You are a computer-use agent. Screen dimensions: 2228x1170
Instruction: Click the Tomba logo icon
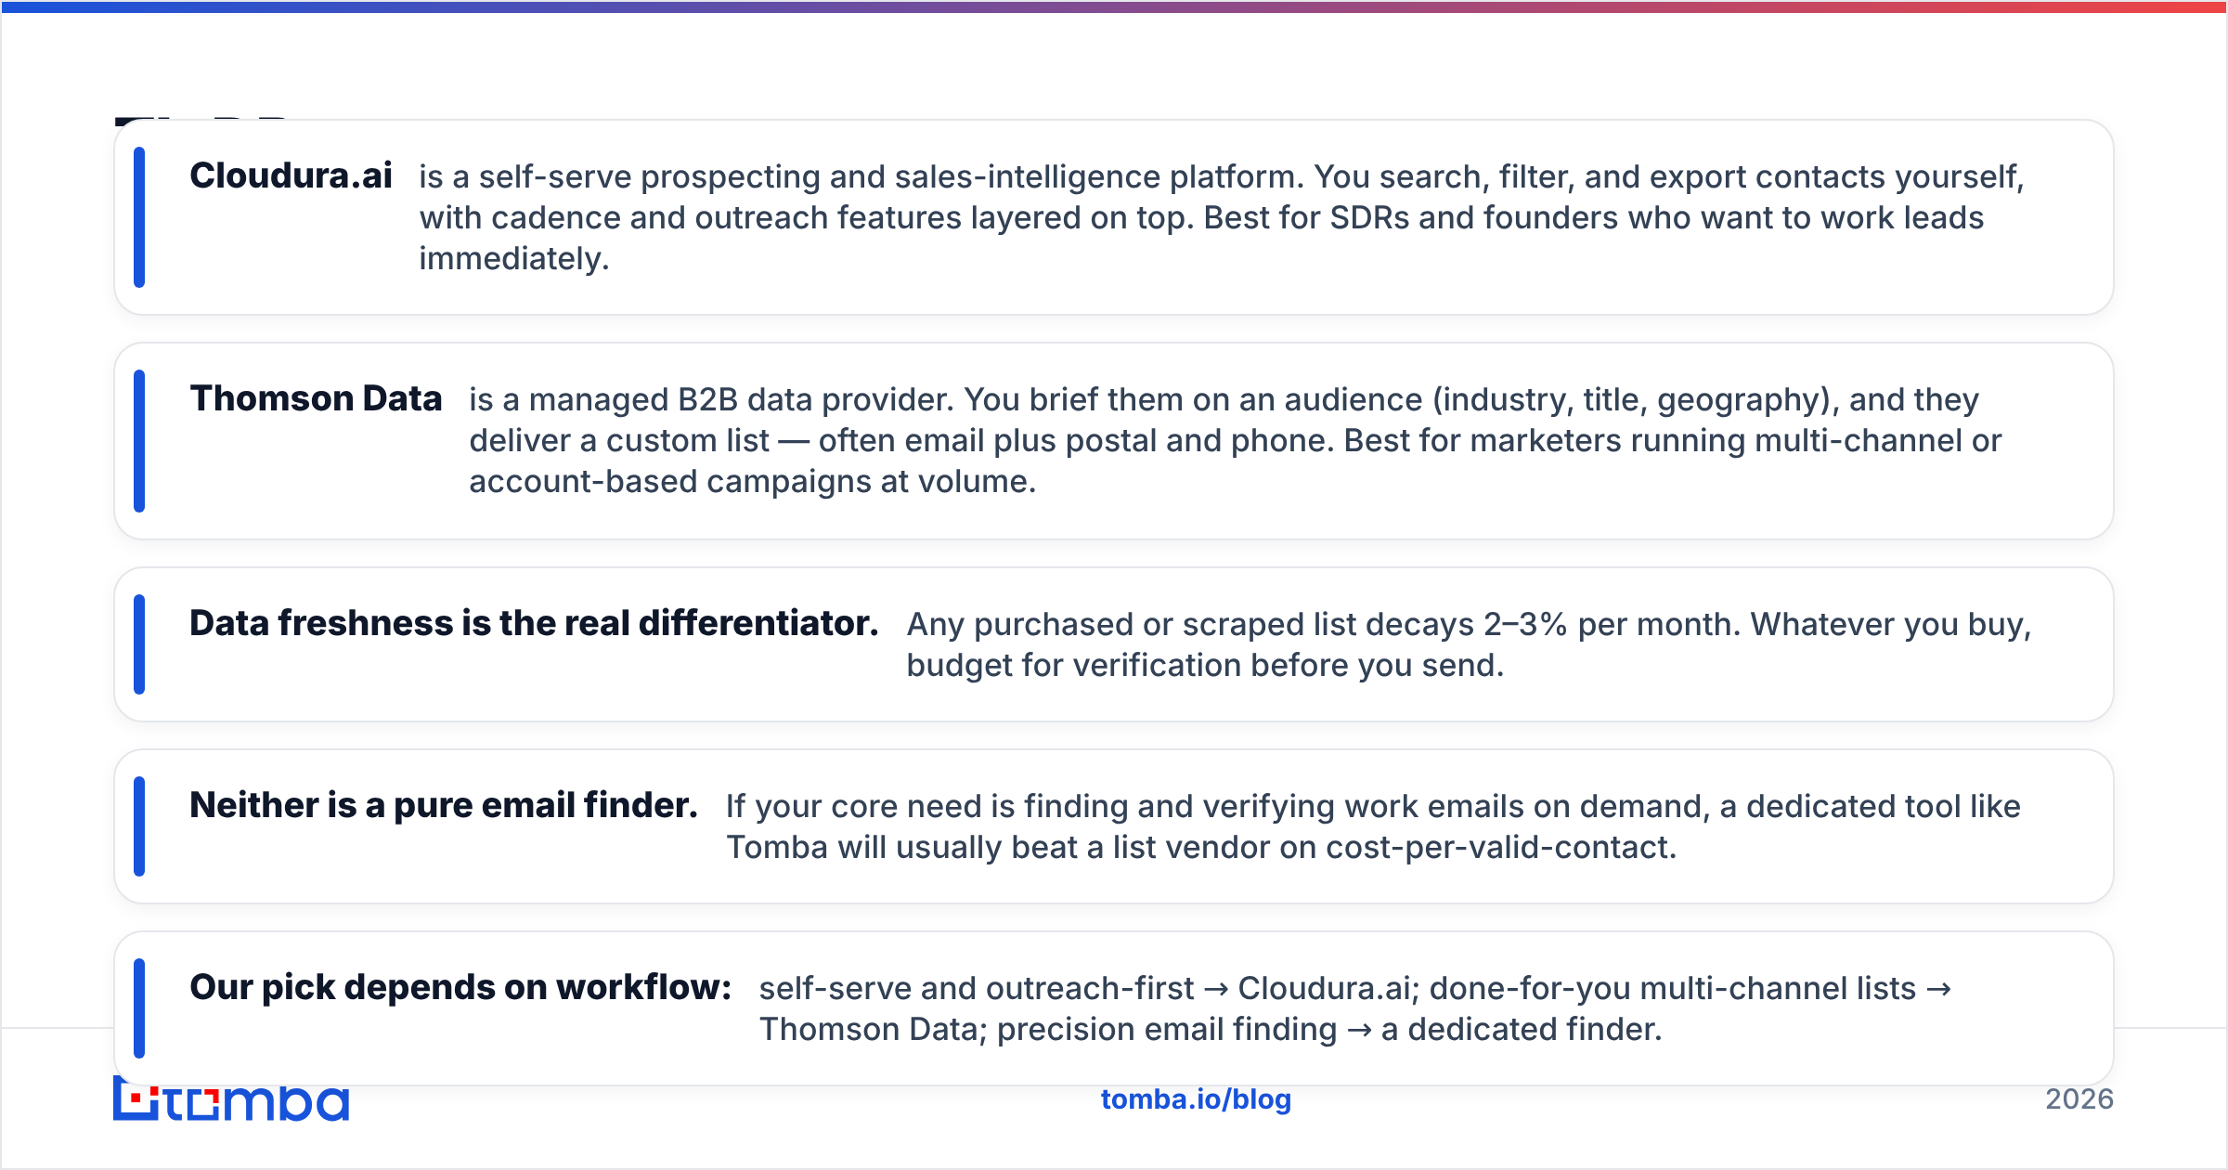point(230,1102)
